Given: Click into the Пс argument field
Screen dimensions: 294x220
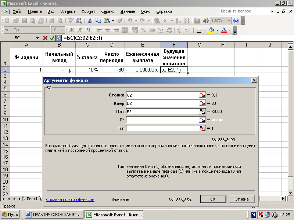Looking at the screenshot, I should tap(162, 120).
